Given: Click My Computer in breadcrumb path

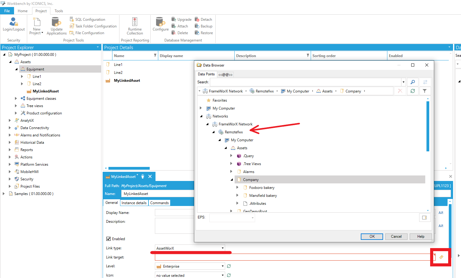Looking at the screenshot, I should [295, 91].
